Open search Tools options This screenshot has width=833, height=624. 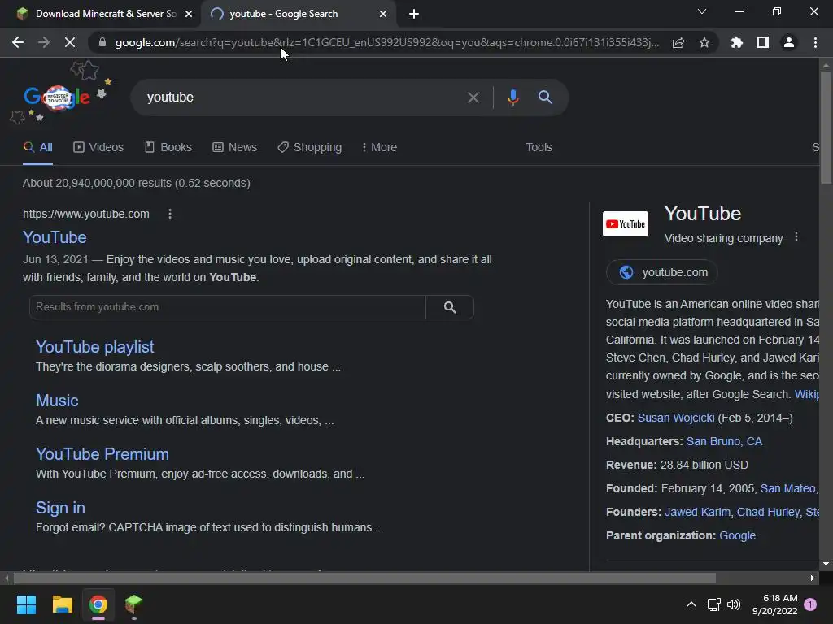[539, 148]
